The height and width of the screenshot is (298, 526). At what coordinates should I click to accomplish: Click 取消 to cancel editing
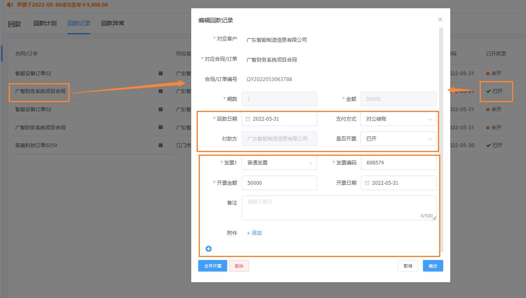(408, 266)
